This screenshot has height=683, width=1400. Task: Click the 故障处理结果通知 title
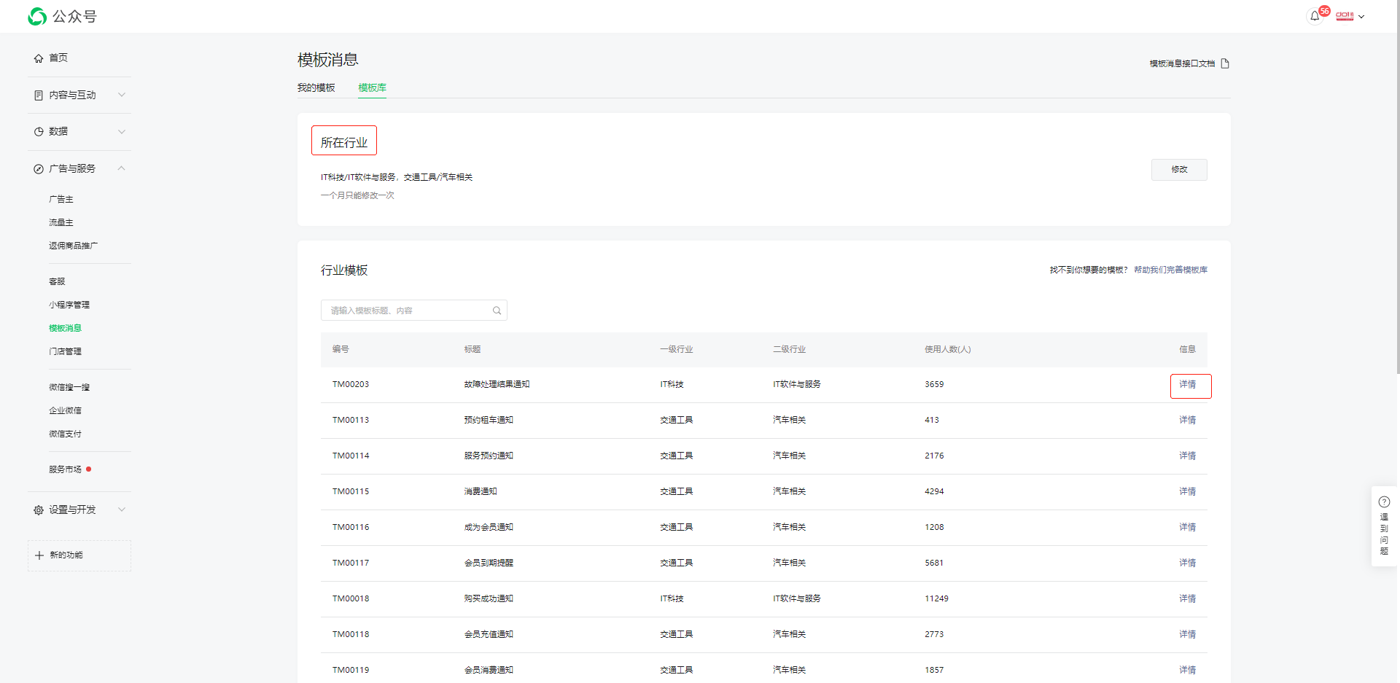(497, 384)
